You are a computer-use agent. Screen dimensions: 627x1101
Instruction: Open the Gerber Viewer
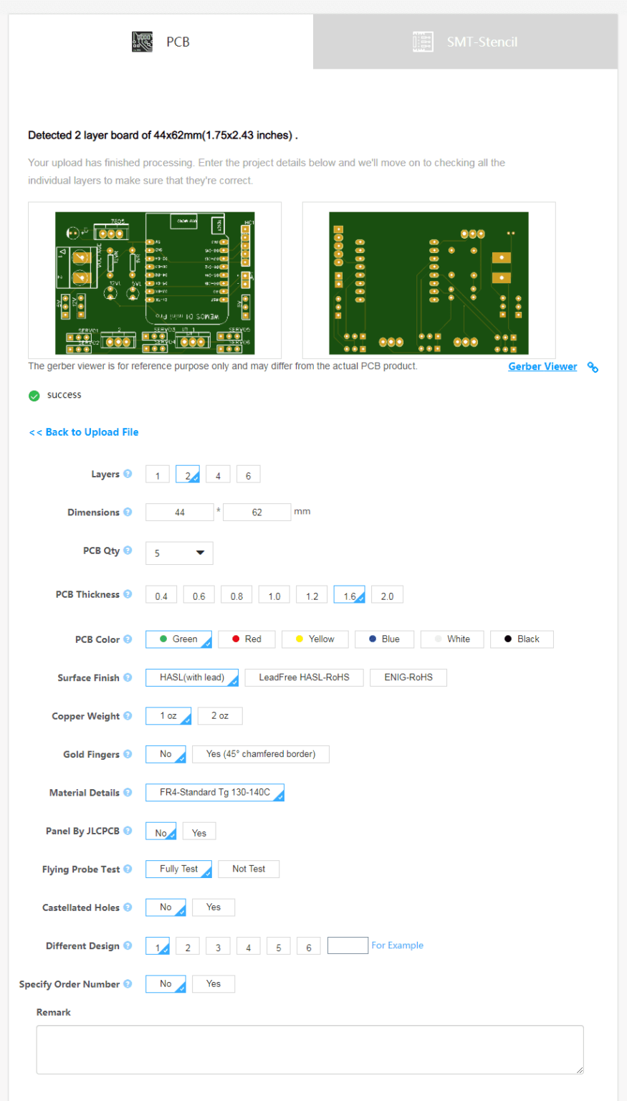(x=542, y=366)
